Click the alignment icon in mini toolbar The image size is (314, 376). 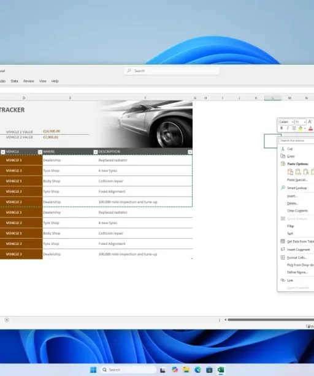tap(294, 128)
